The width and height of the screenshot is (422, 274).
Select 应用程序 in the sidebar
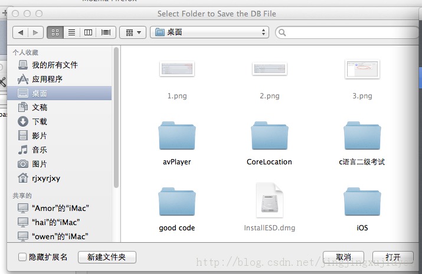pyautogui.click(x=47, y=79)
